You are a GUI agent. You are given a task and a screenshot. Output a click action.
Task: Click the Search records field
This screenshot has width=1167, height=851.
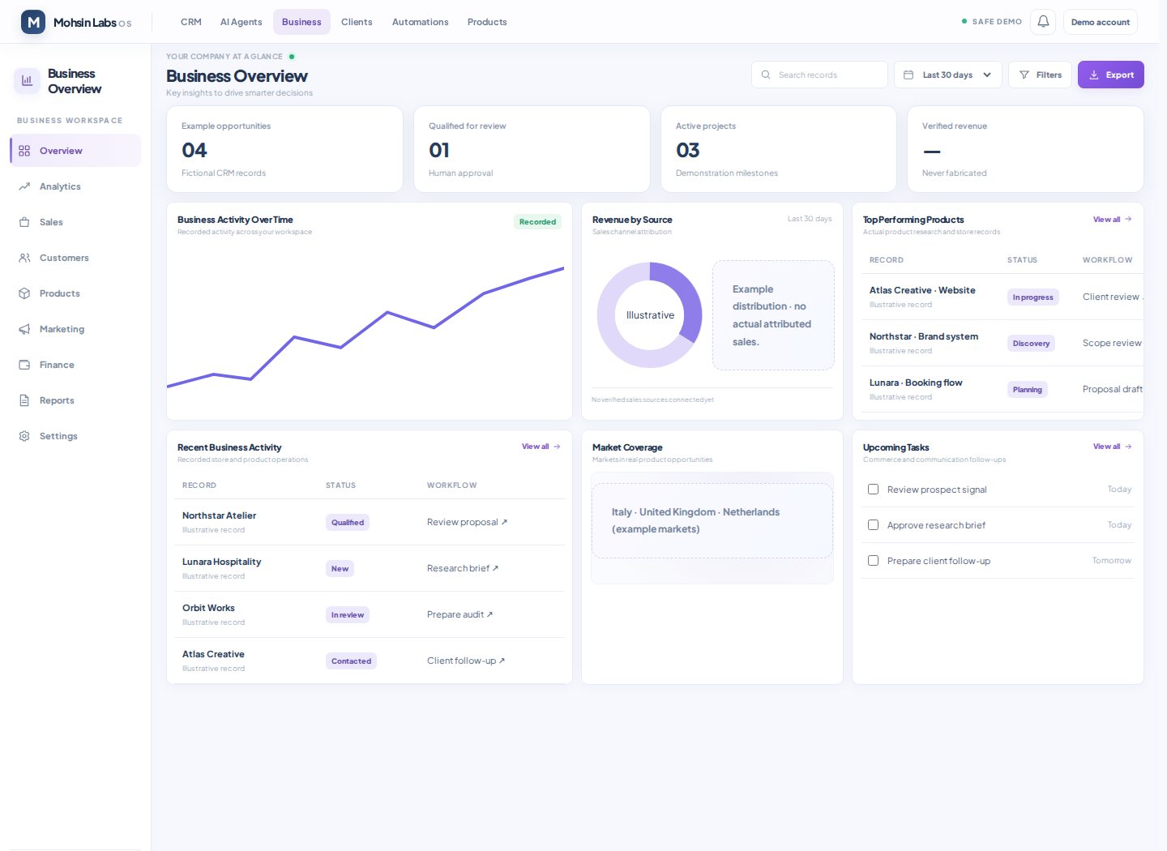pos(819,75)
